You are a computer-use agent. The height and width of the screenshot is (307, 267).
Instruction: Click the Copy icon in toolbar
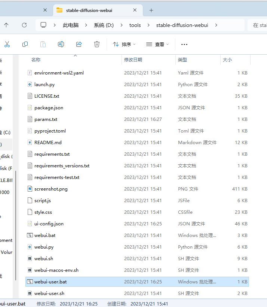pos(25,44)
